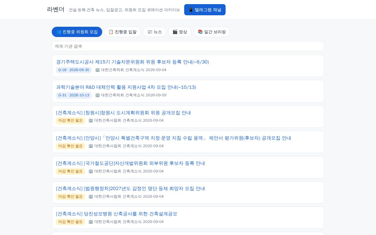This screenshot has width=376, height=235.
Task: Click 대한건축사협회 source text on 법원행정처 card
Action: 126,197
